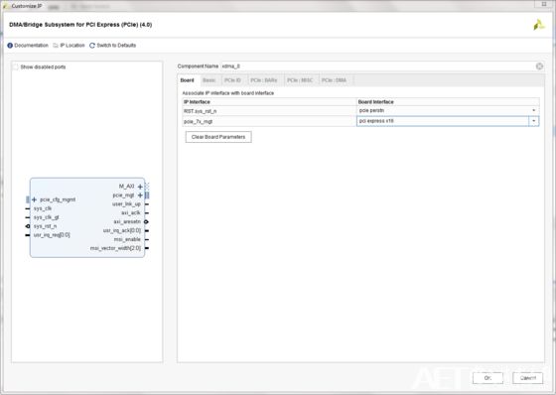Click the msi_vector_width[2:0] port label

(115, 248)
